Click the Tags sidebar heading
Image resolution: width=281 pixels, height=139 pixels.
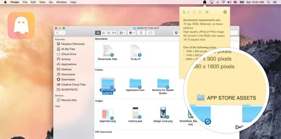point(57,106)
